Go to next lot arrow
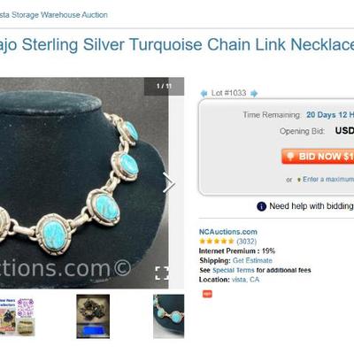 [x=254, y=94]
